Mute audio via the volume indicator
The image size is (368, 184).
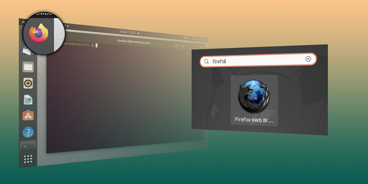198,39
